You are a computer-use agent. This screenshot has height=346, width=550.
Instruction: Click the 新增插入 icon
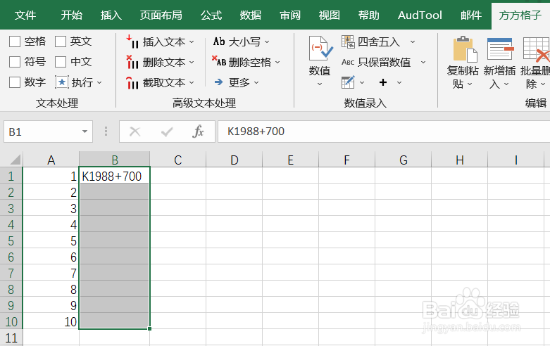500,49
